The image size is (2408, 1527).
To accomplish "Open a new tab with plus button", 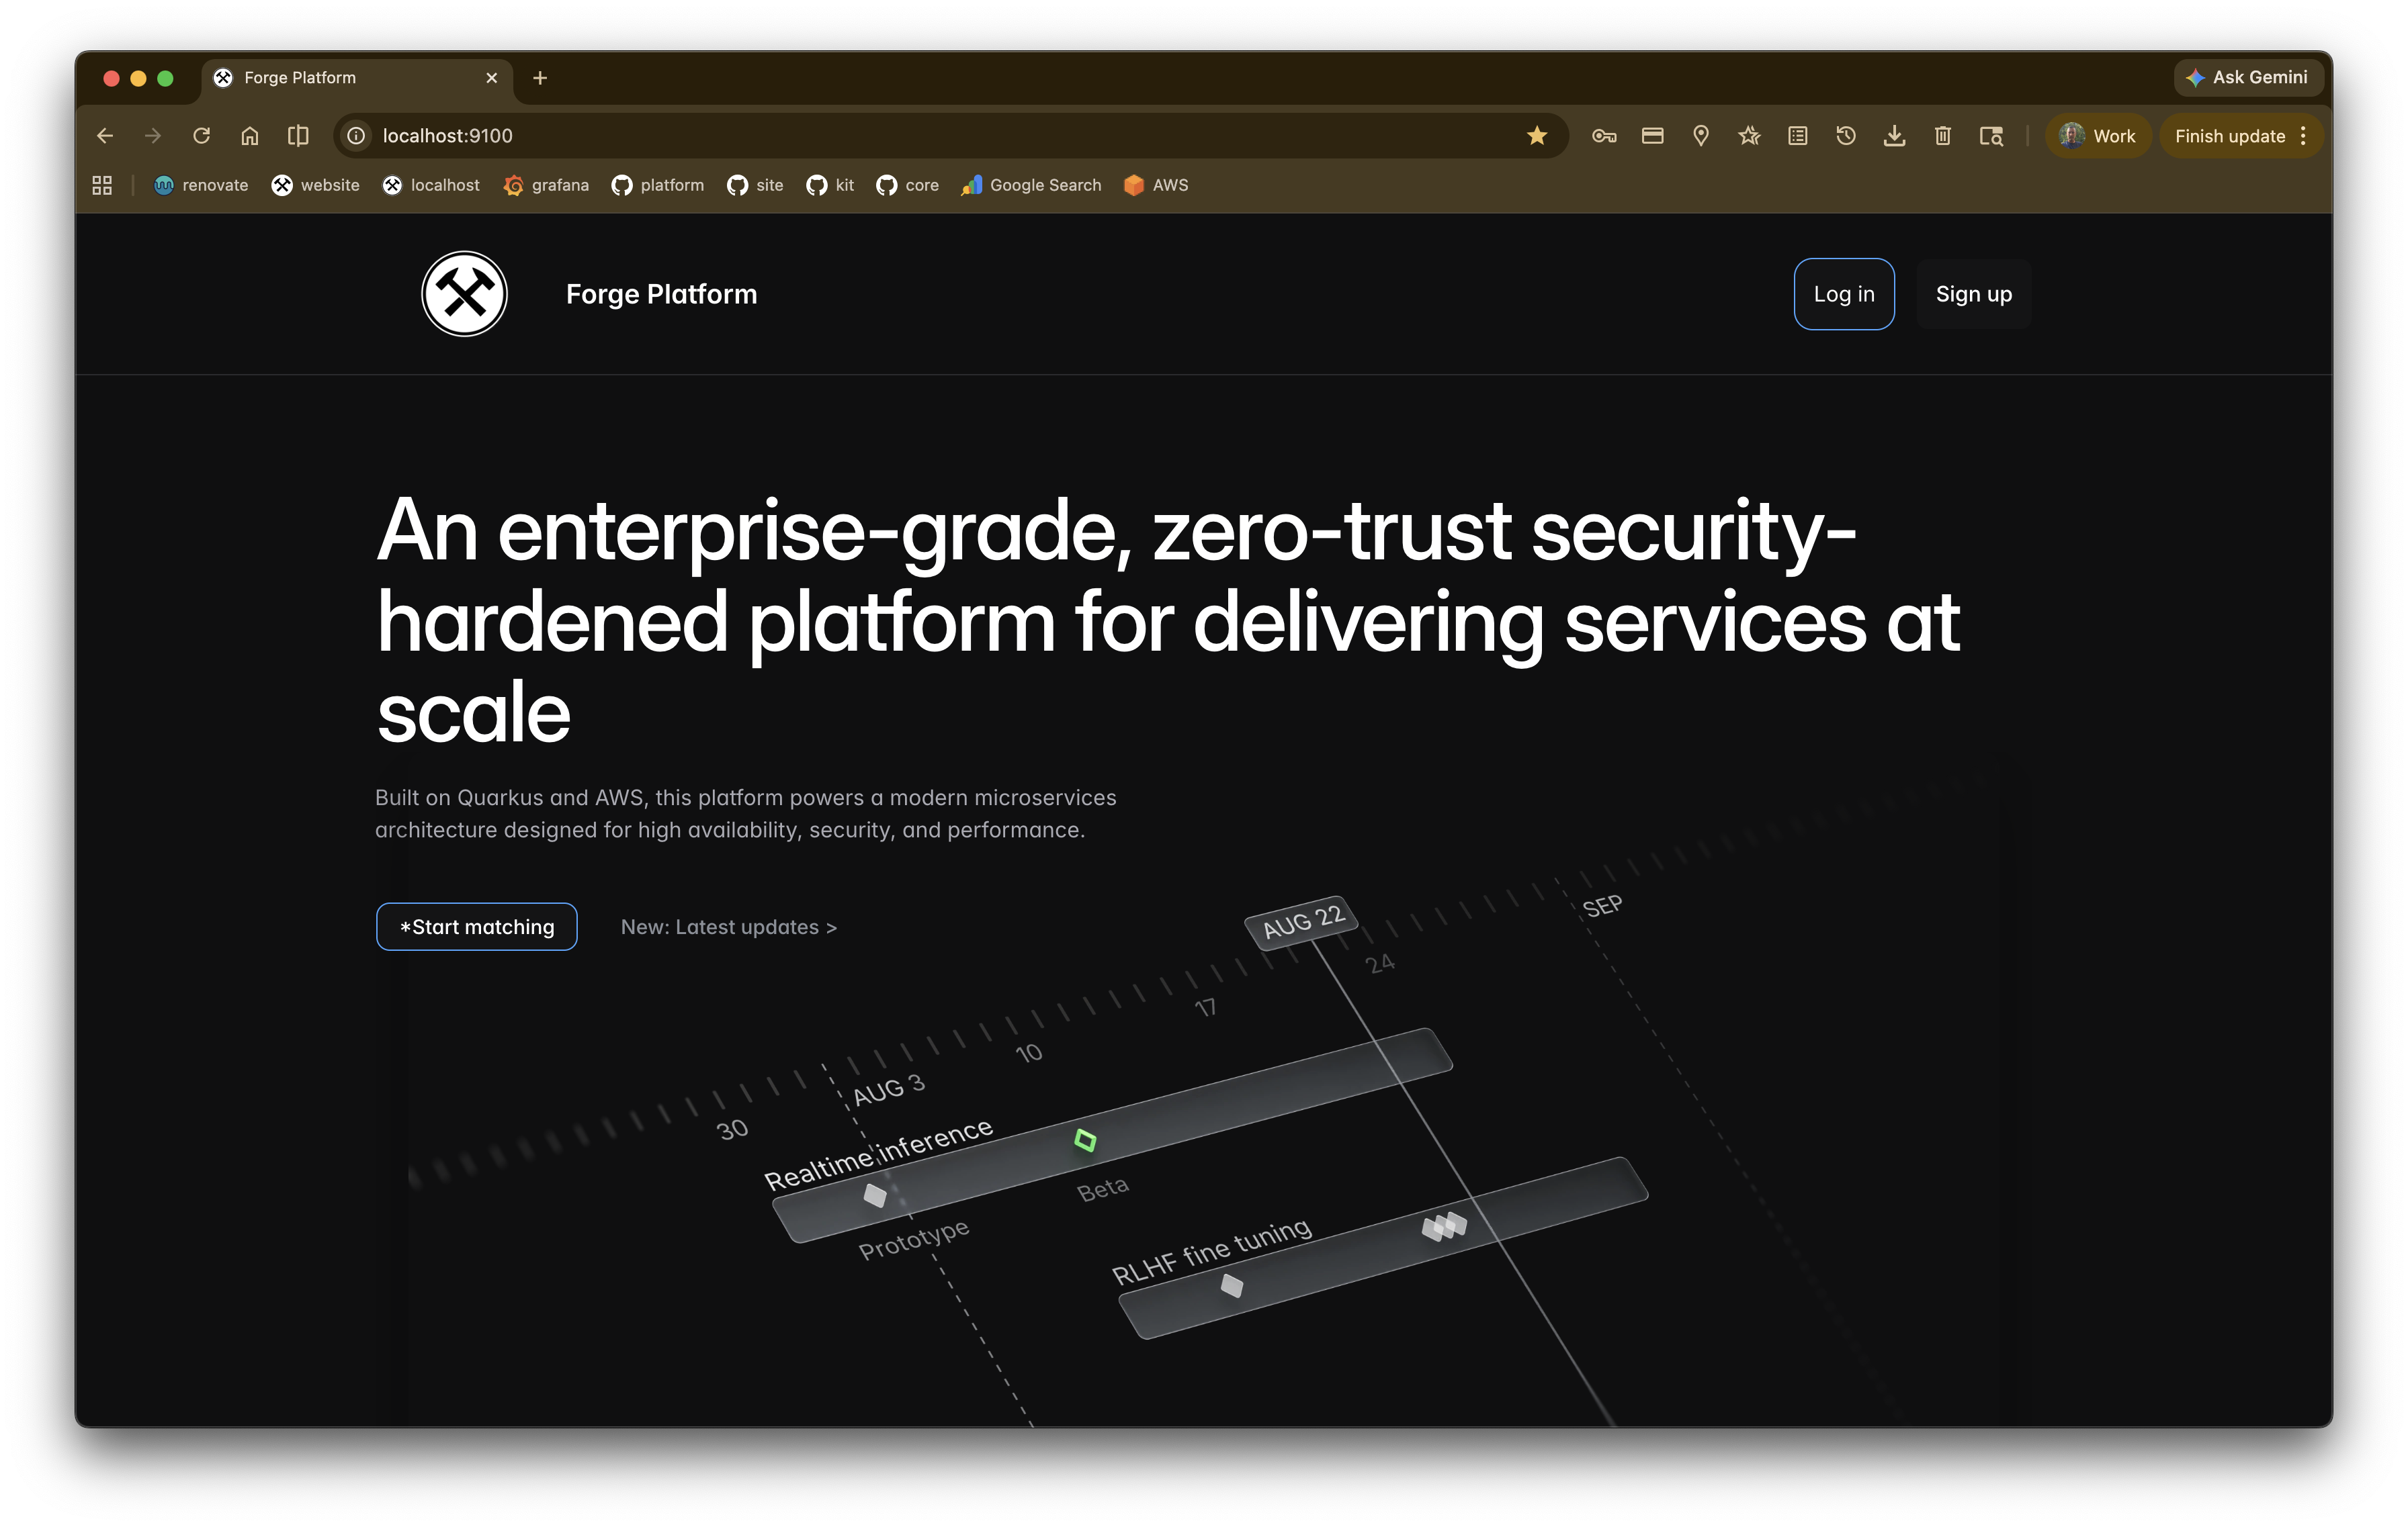I will coord(540,78).
